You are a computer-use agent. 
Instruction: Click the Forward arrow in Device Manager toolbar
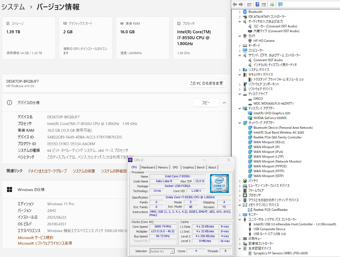(241, 4)
